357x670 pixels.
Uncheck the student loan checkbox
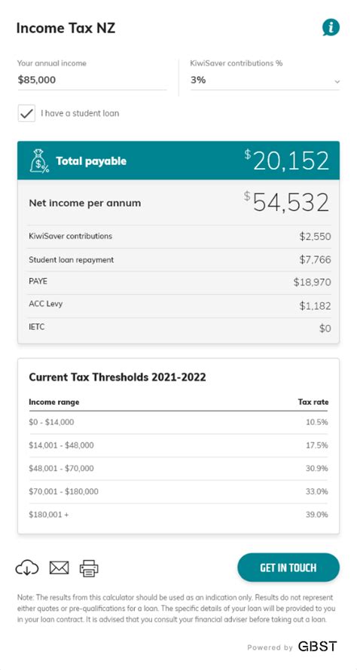26,113
